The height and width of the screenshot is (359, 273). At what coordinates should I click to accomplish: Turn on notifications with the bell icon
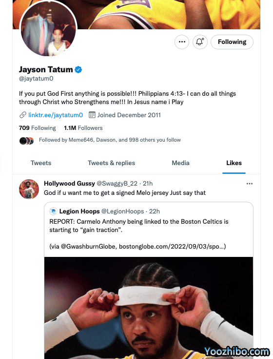click(x=200, y=42)
